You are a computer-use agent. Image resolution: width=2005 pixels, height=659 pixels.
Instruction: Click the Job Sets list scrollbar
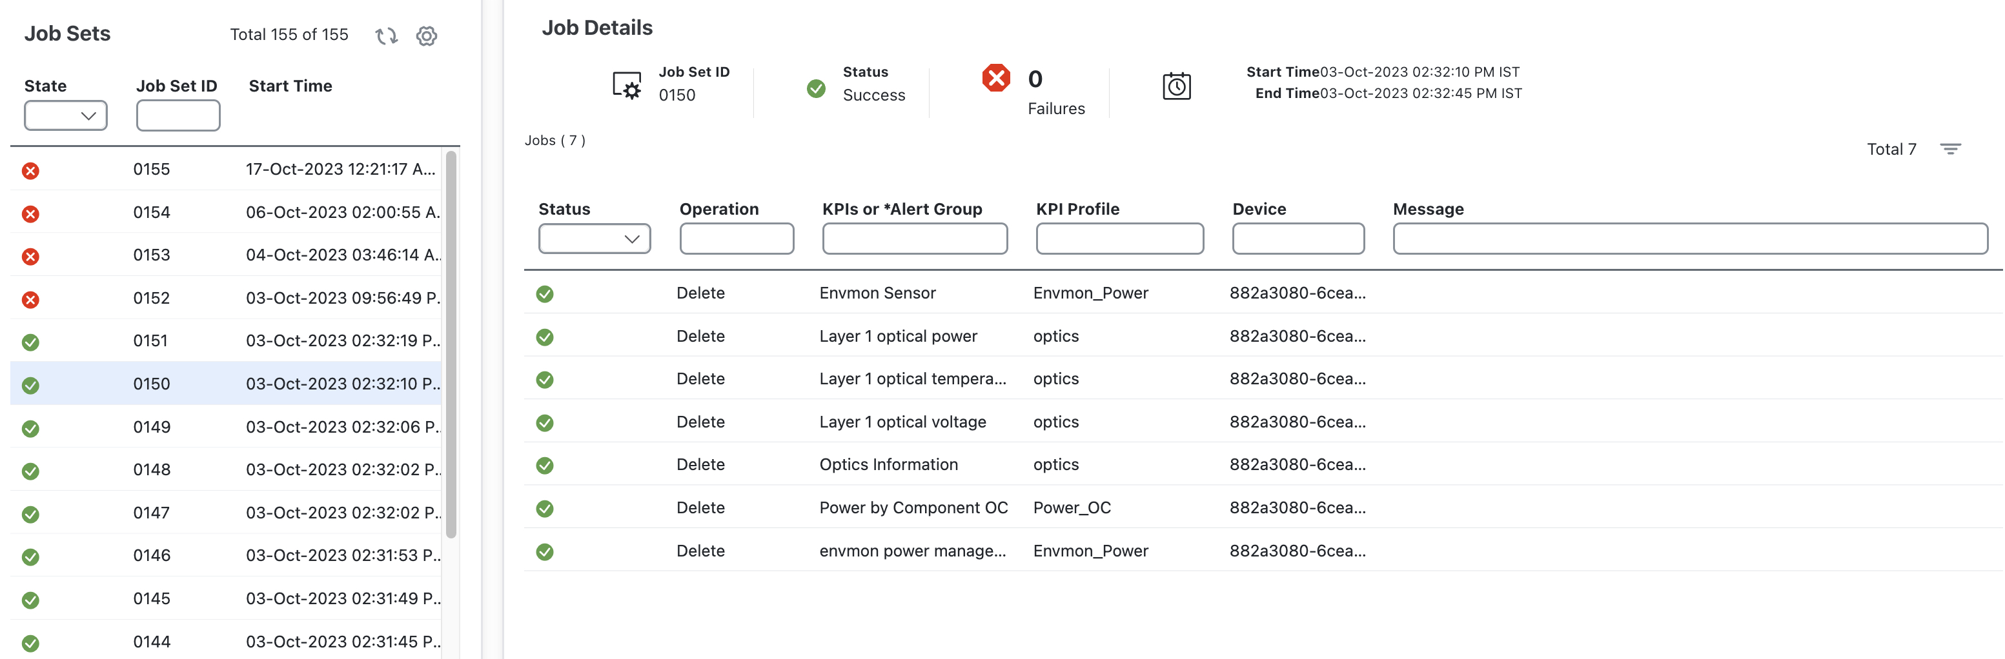[451, 344]
